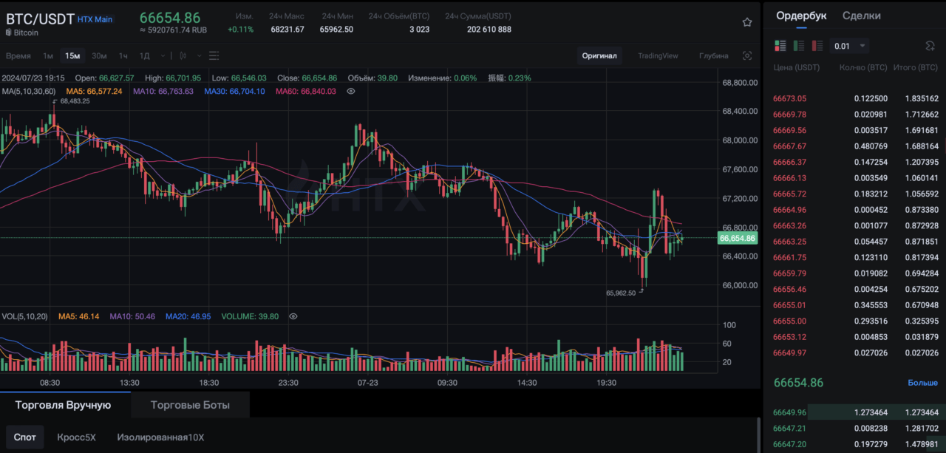The width and height of the screenshot is (946, 453).
Task: Open the Торговые Боты tab
Action: 190,405
